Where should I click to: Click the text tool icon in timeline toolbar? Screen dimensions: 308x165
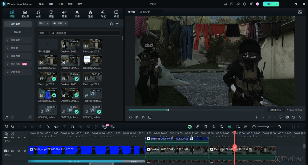64,127
